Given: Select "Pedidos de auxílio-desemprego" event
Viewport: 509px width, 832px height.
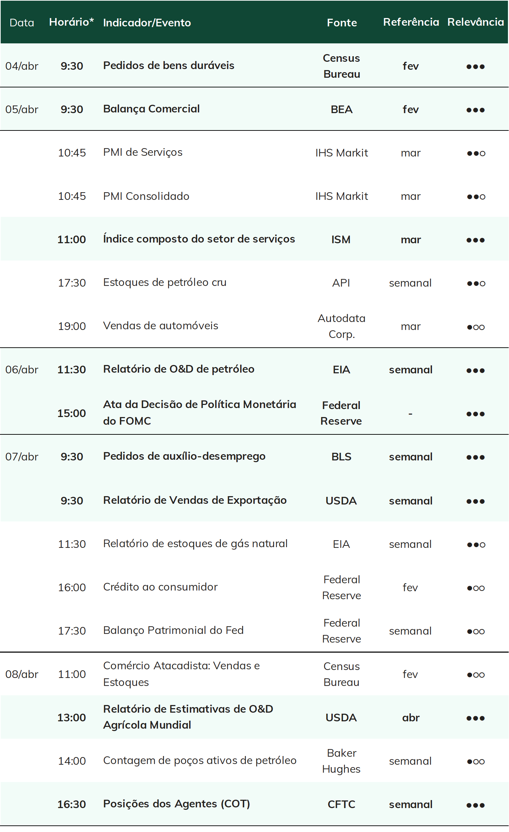Looking at the screenshot, I should click(x=184, y=456).
